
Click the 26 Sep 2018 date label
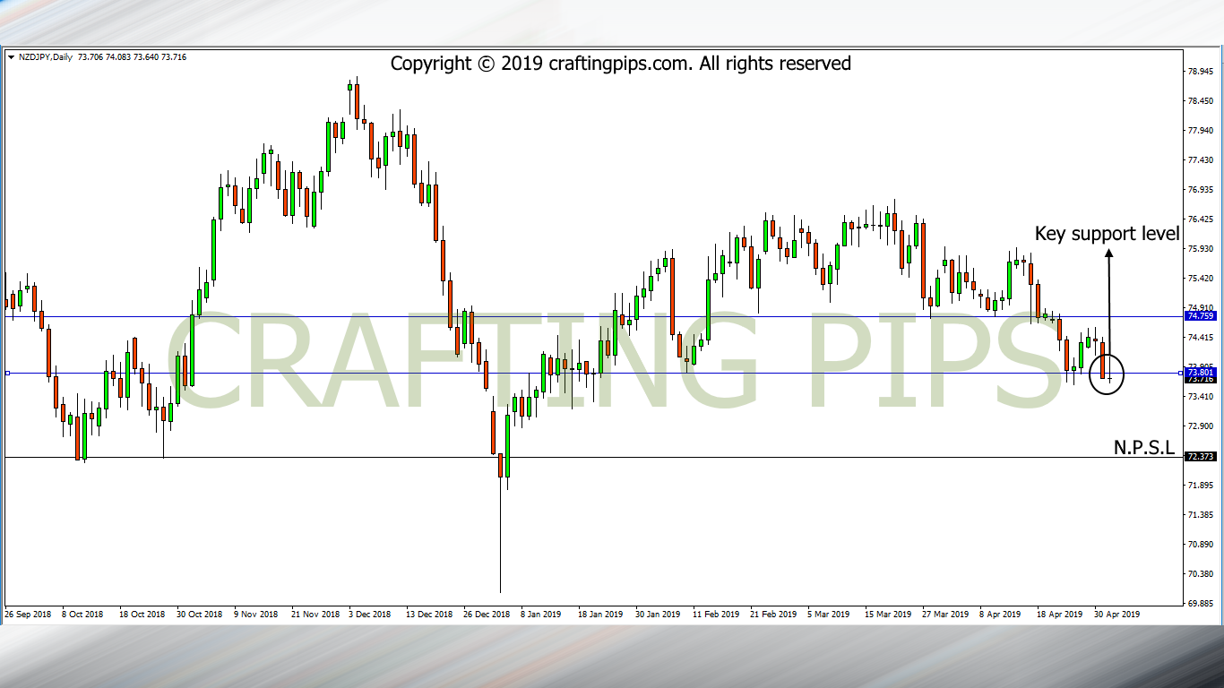(27, 615)
